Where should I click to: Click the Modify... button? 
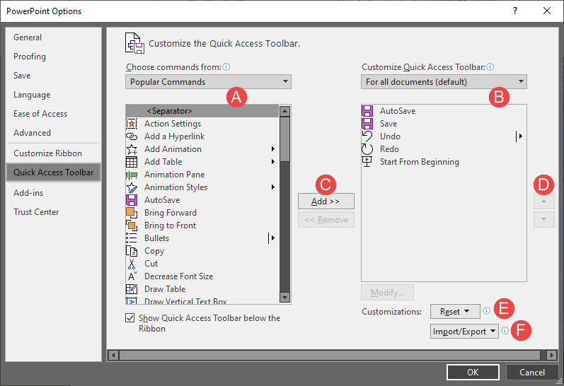coord(387,293)
